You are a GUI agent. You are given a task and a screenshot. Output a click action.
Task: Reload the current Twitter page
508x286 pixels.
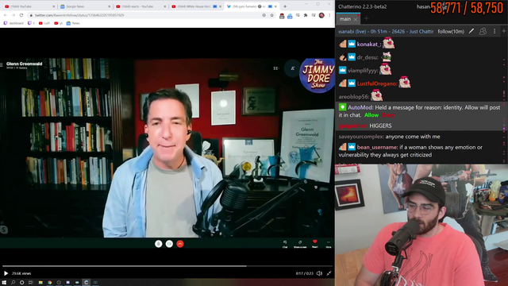[21, 15]
